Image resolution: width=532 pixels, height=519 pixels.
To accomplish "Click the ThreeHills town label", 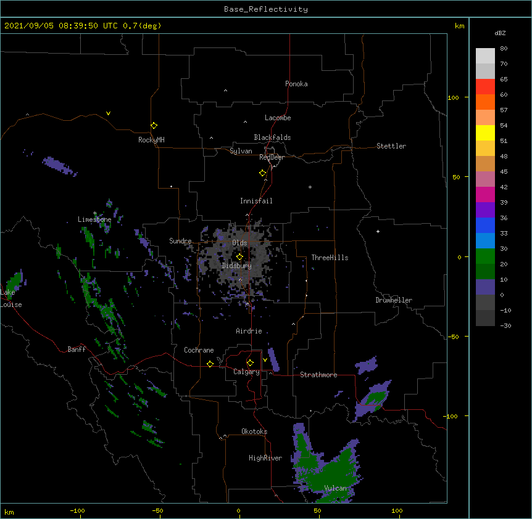I will click(330, 258).
